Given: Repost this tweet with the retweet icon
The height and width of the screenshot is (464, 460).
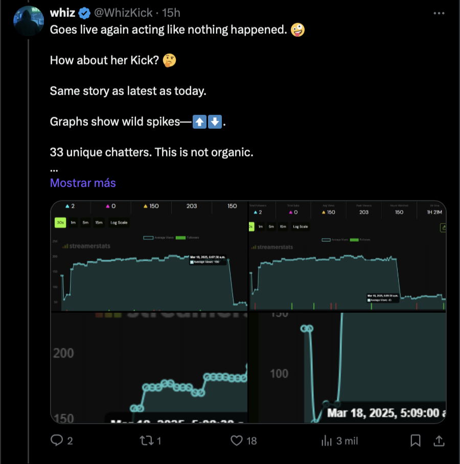Looking at the screenshot, I should pyautogui.click(x=147, y=440).
